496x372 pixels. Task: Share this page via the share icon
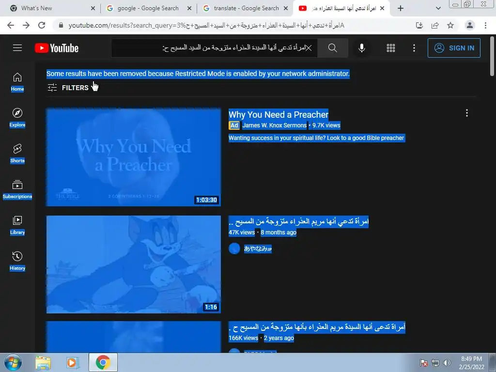(x=435, y=25)
